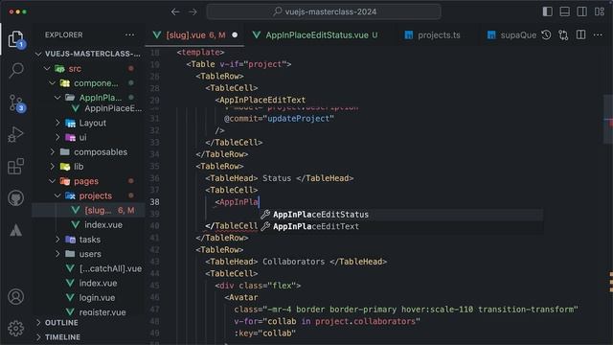Open the Explorer view in activity bar
The width and height of the screenshot is (613, 345).
tap(15, 39)
